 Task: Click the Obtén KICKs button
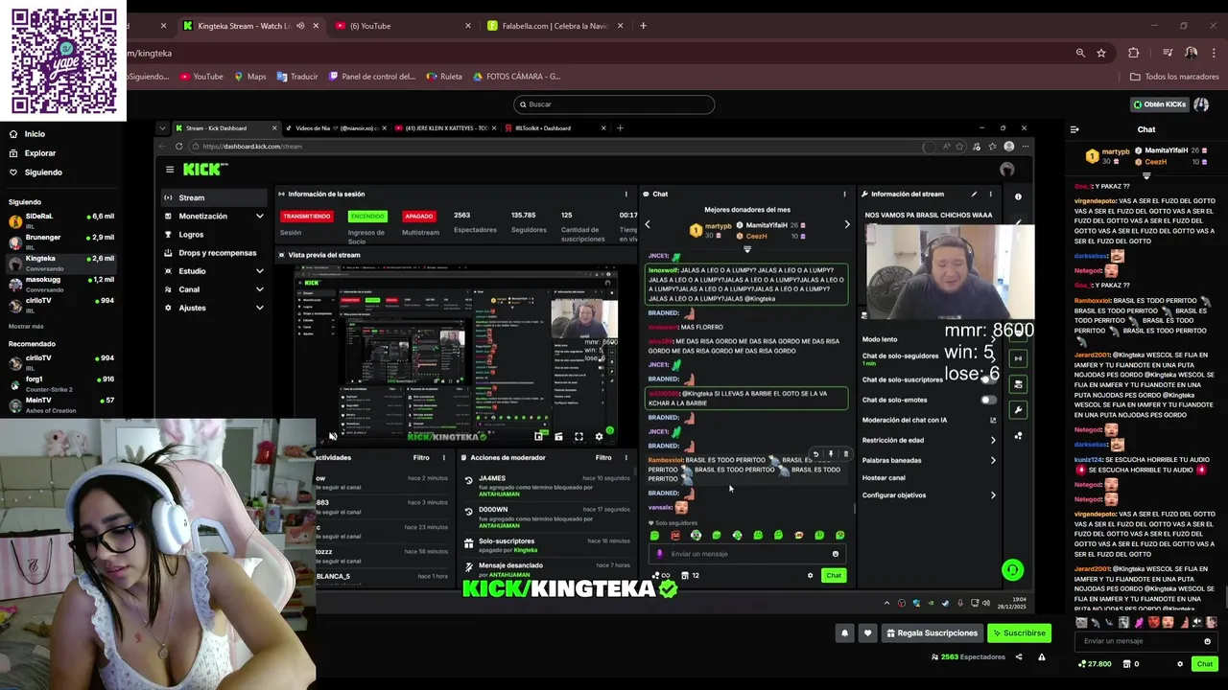[x=1159, y=104]
